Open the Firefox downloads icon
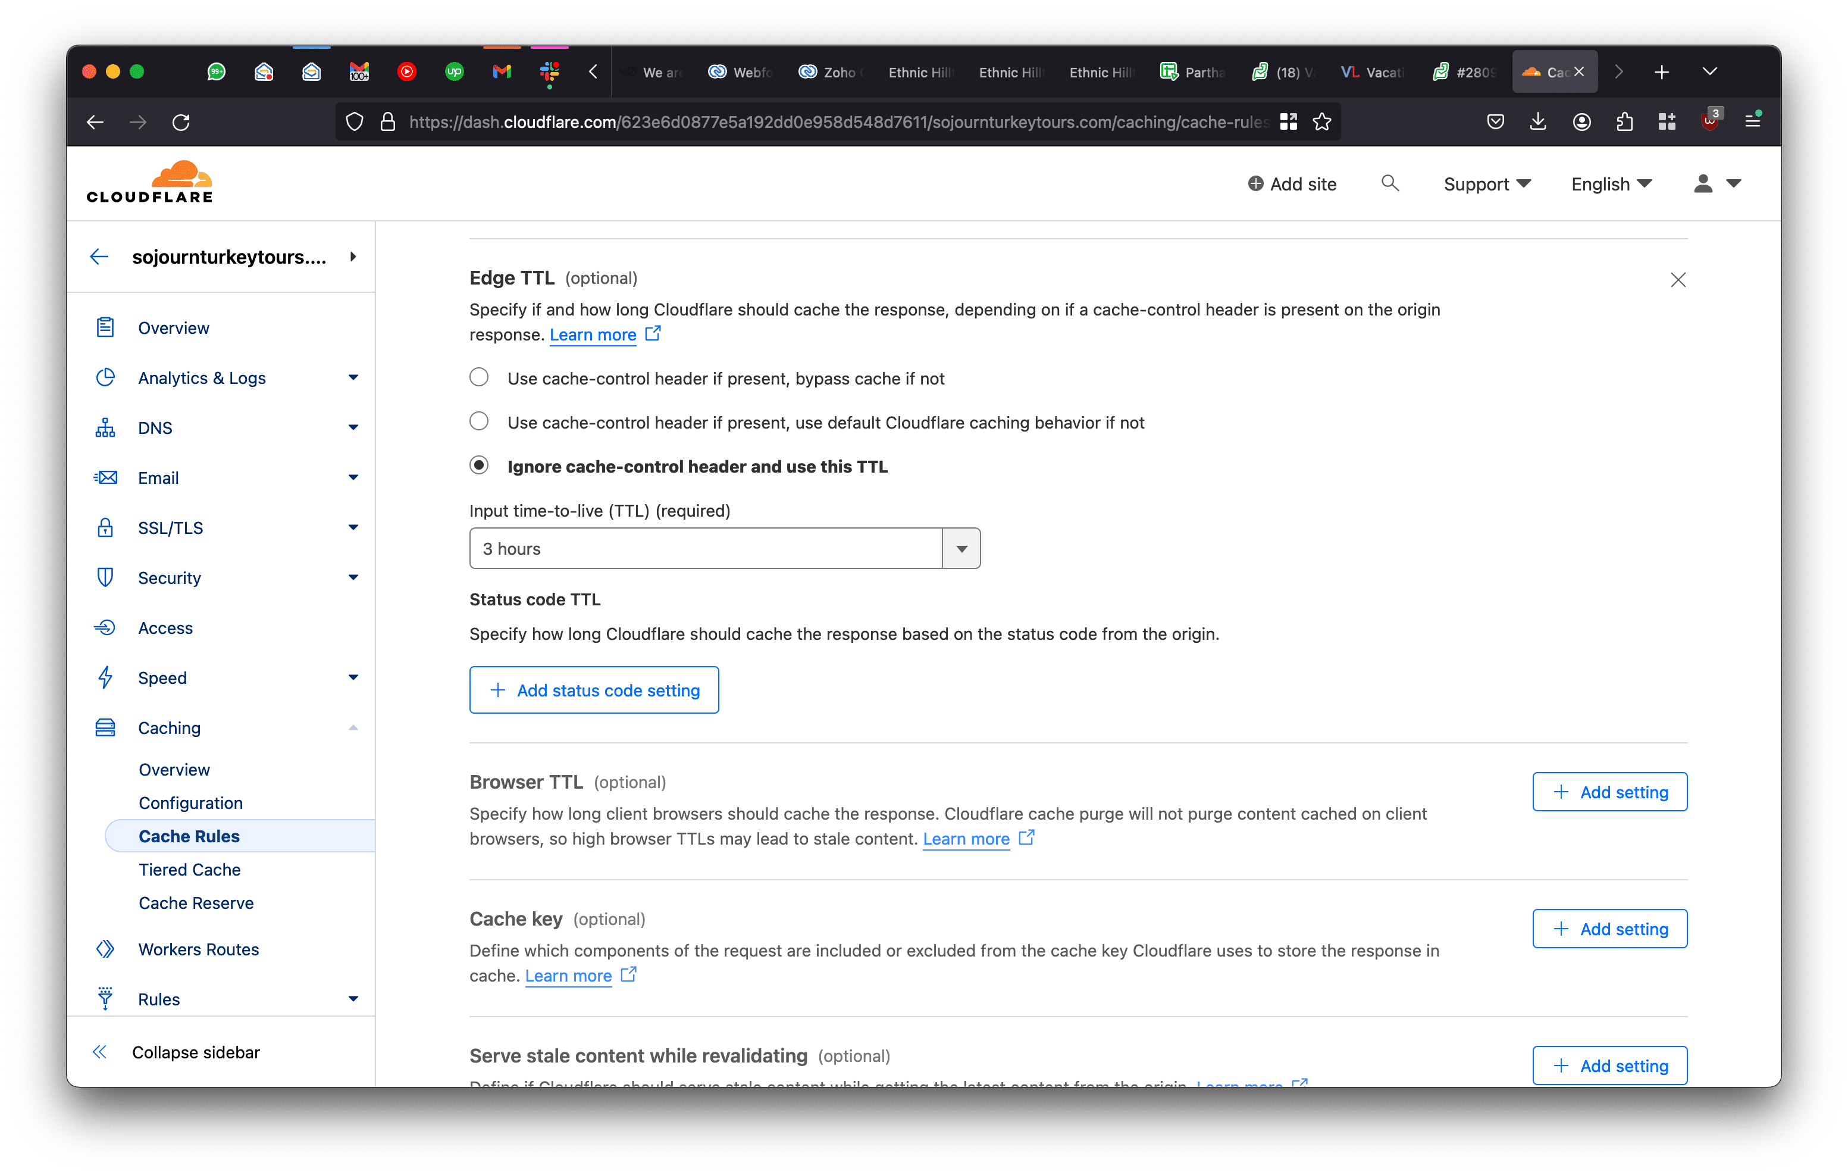1848x1175 pixels. pyautogui.click(x=1538, y=121)
